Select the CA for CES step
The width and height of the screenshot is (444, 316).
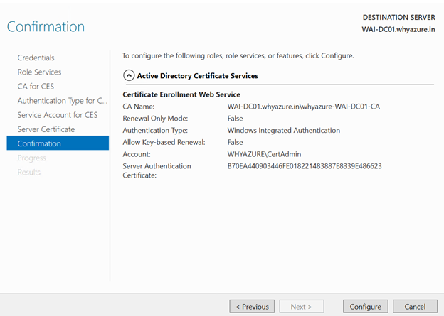click(x=36, y=86)
